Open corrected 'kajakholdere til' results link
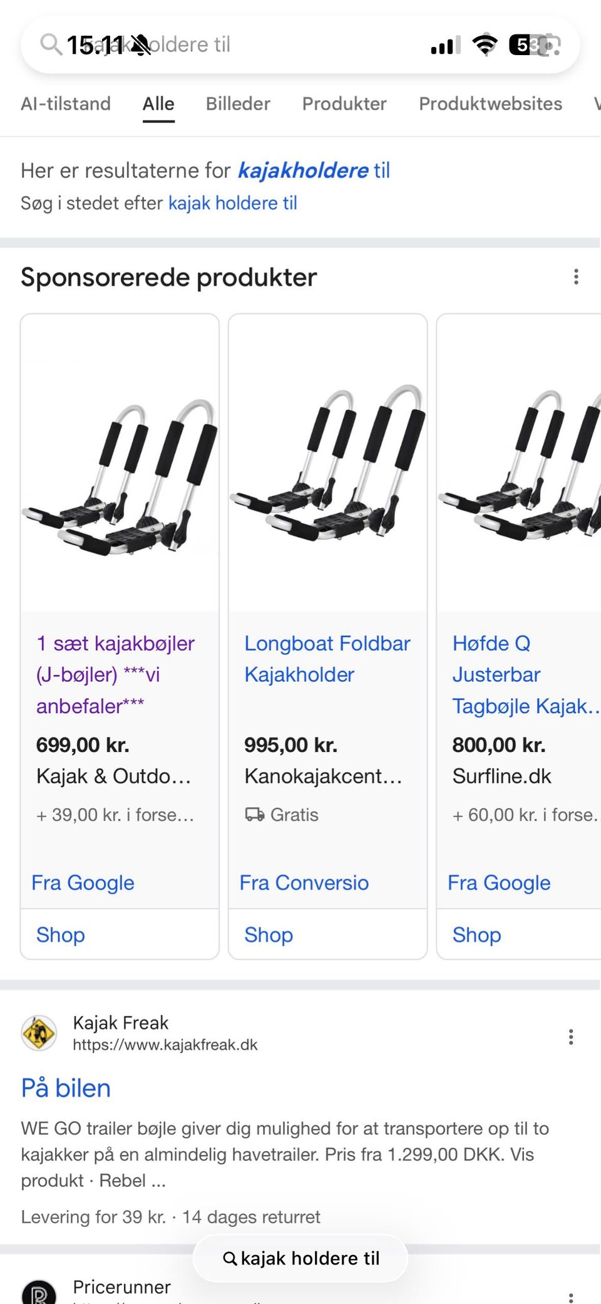 coord(314,170)
